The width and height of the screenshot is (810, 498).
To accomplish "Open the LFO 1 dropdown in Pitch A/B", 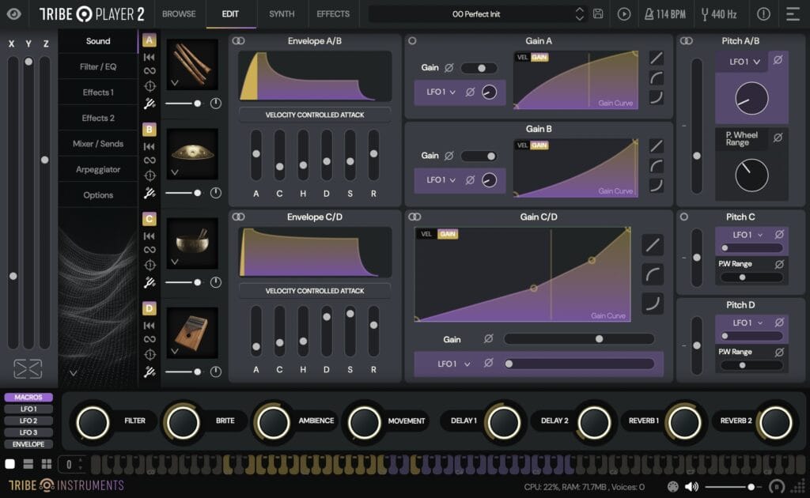I will tap(742, 61).
